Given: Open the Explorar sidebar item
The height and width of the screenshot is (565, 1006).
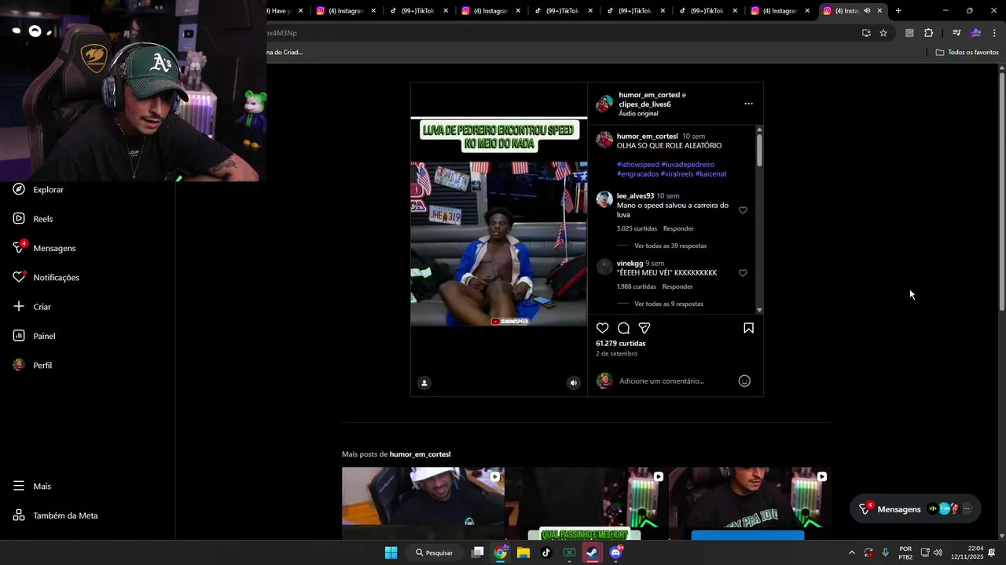Looking at the screenshot, I should pyautogui.click(x=39, y=189).
